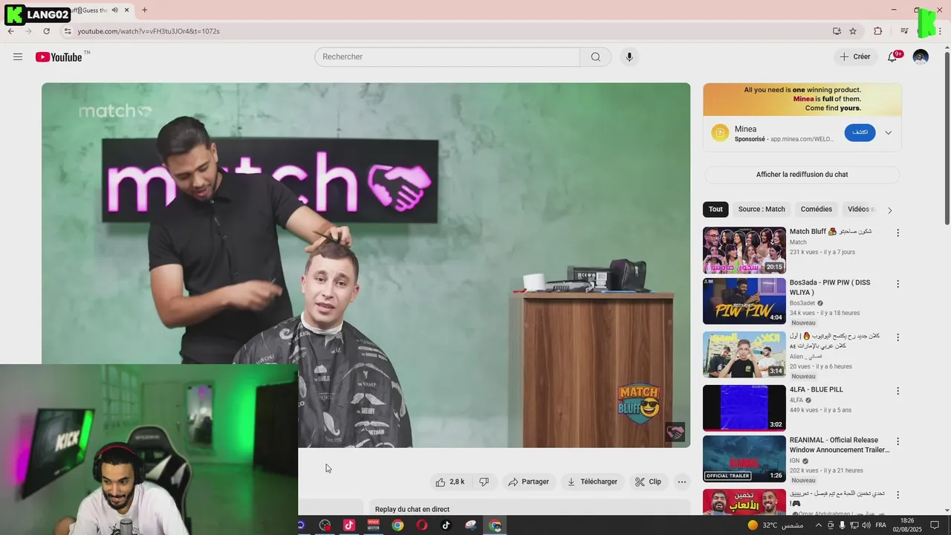Open the blue Minea ad action button
Image resolution: width=951 pixels, height=535 pixels.
click(x=860, y=132)
